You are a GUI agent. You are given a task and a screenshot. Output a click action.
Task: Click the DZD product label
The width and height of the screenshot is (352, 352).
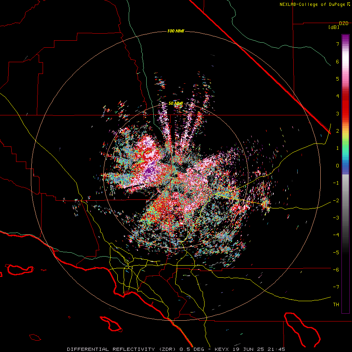coord(344,23)
